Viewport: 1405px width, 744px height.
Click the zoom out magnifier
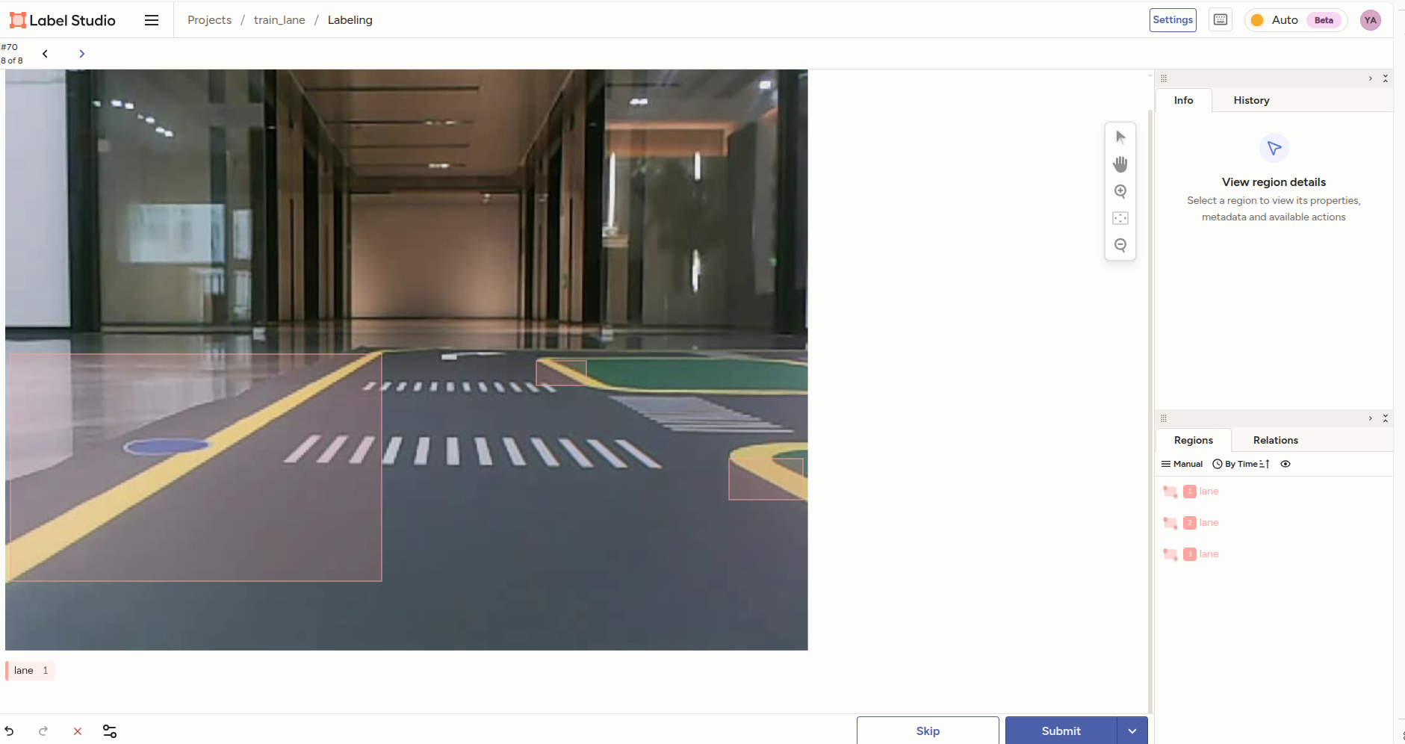(x=1120, y=245)
